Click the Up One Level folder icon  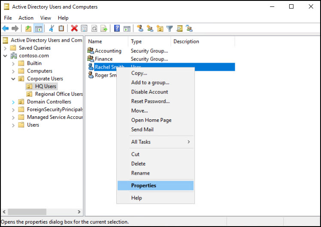pos(28,28)
